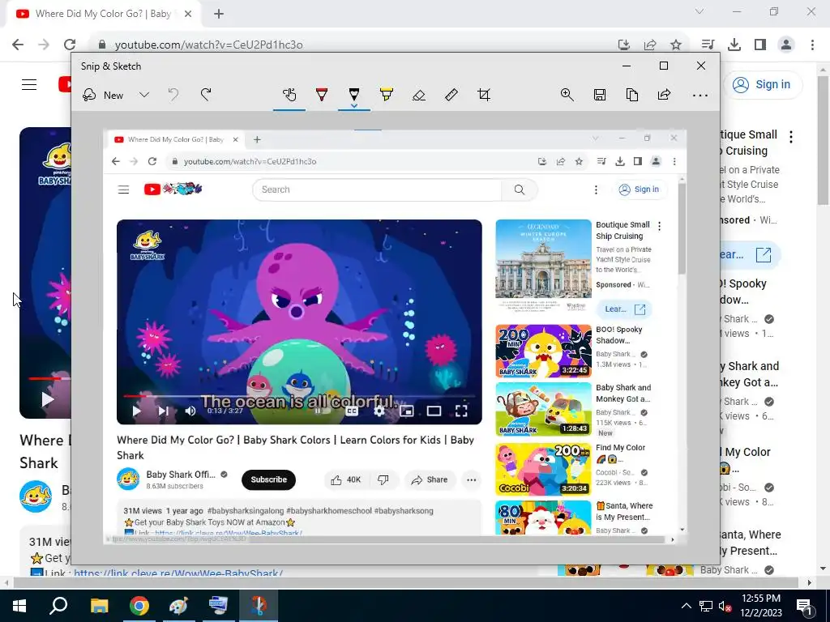Screen dimensions: 830x622
Task: Go forward in Chrome
Action: point(44,45)
